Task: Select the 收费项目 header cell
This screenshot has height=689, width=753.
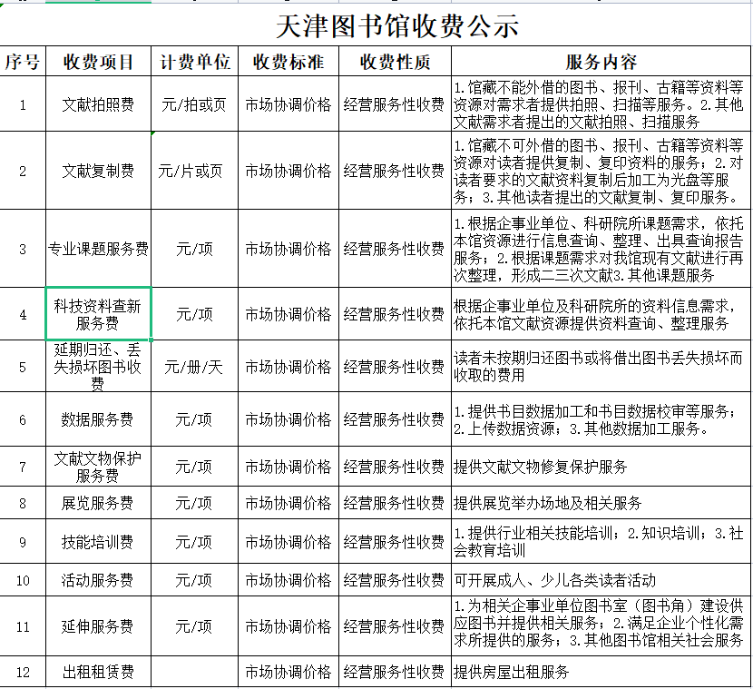Action: 98,62
